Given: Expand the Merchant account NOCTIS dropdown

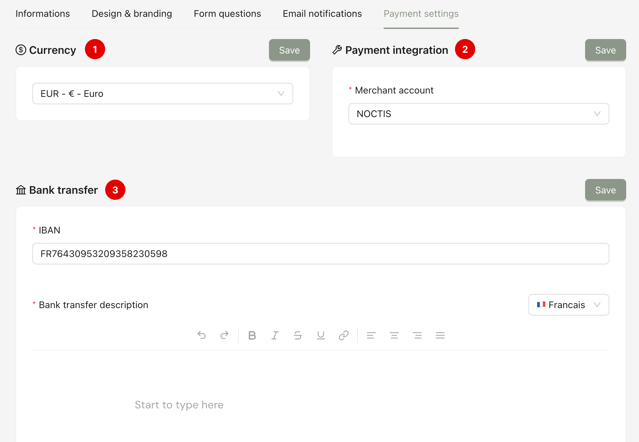Looking at the screenshot, I should pos(479,114).
